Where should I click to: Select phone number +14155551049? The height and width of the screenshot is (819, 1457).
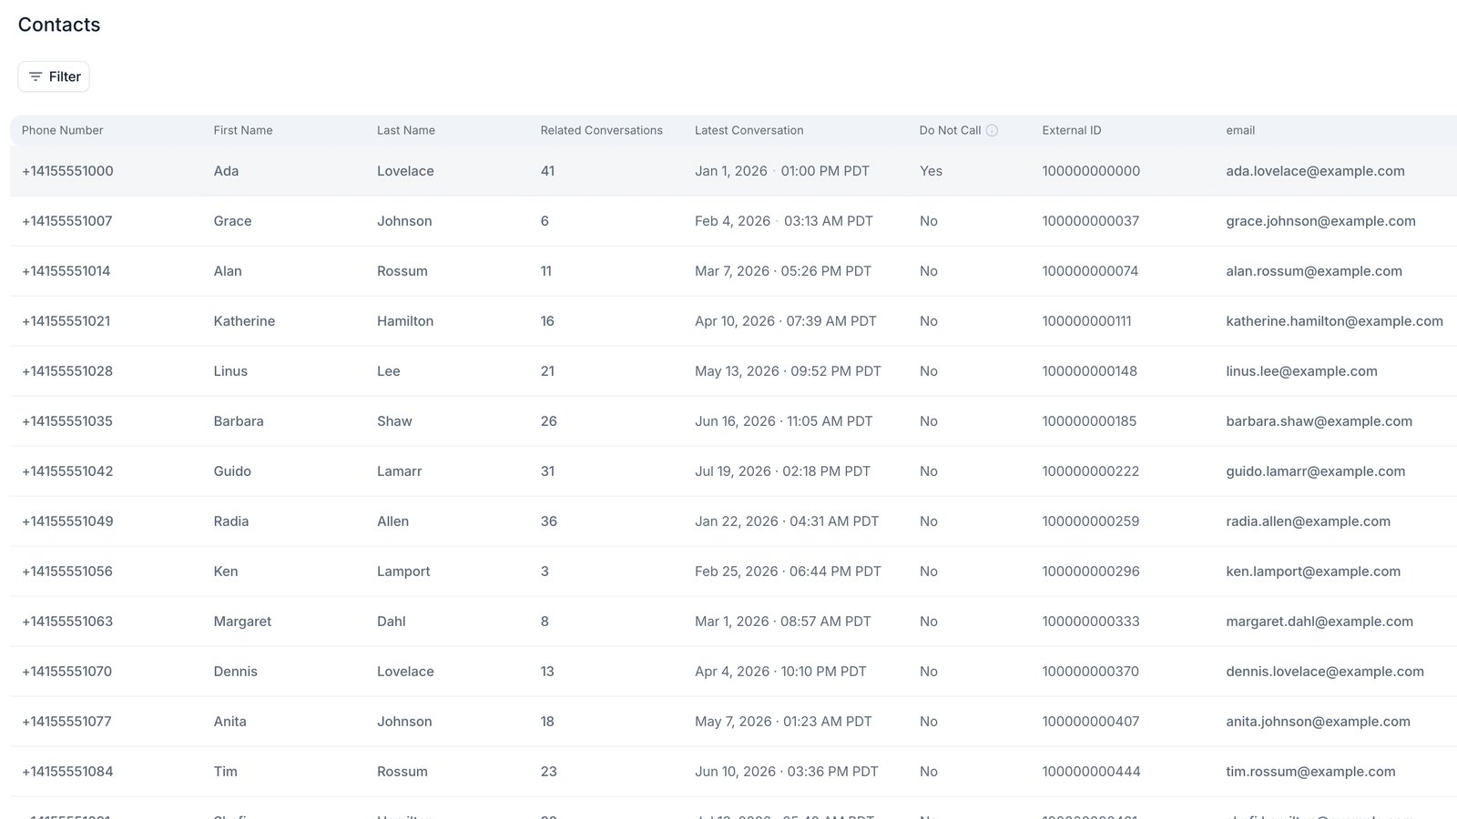pos(67,521)
